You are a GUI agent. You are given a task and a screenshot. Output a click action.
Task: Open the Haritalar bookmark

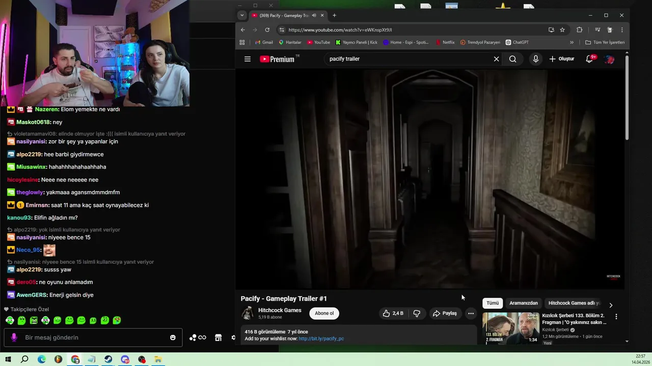click(x=289, y=43)
